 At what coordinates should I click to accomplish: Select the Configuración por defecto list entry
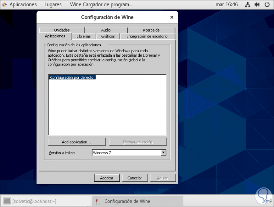pyautogui.click(x=72, y=77)
